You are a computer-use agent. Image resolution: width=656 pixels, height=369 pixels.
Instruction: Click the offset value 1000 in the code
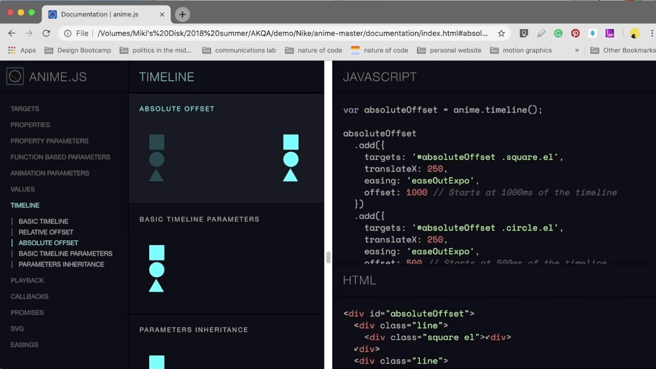coord(417,192)
